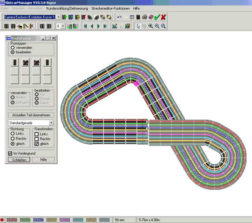Screen dimensions: 252x223
Task: Open the Standardgerade dropdown
Action: (x=51, y=123)
